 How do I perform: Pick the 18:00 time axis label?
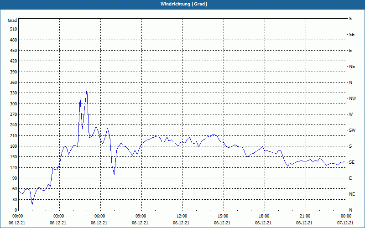(x=265, y=216)
